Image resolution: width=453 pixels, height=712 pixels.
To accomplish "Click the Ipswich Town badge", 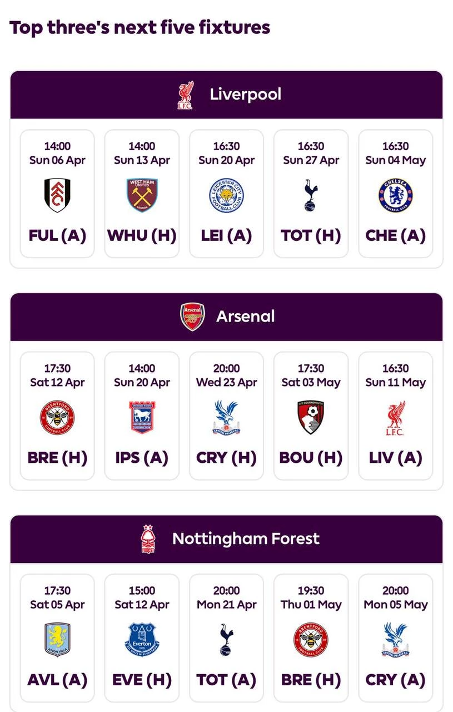I will tap(142, 417).
